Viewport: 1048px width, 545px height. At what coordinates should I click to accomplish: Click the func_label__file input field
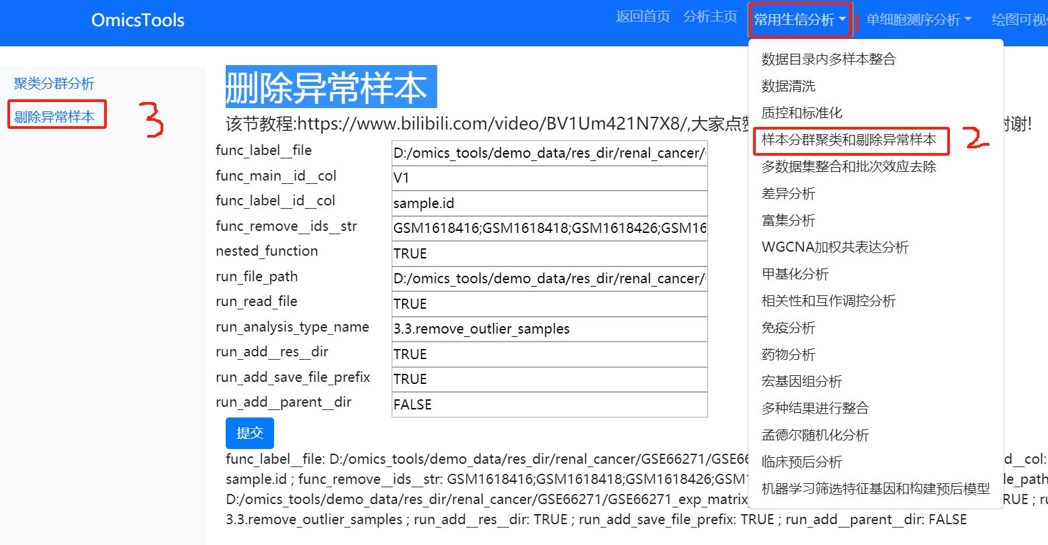coord(550,153)
